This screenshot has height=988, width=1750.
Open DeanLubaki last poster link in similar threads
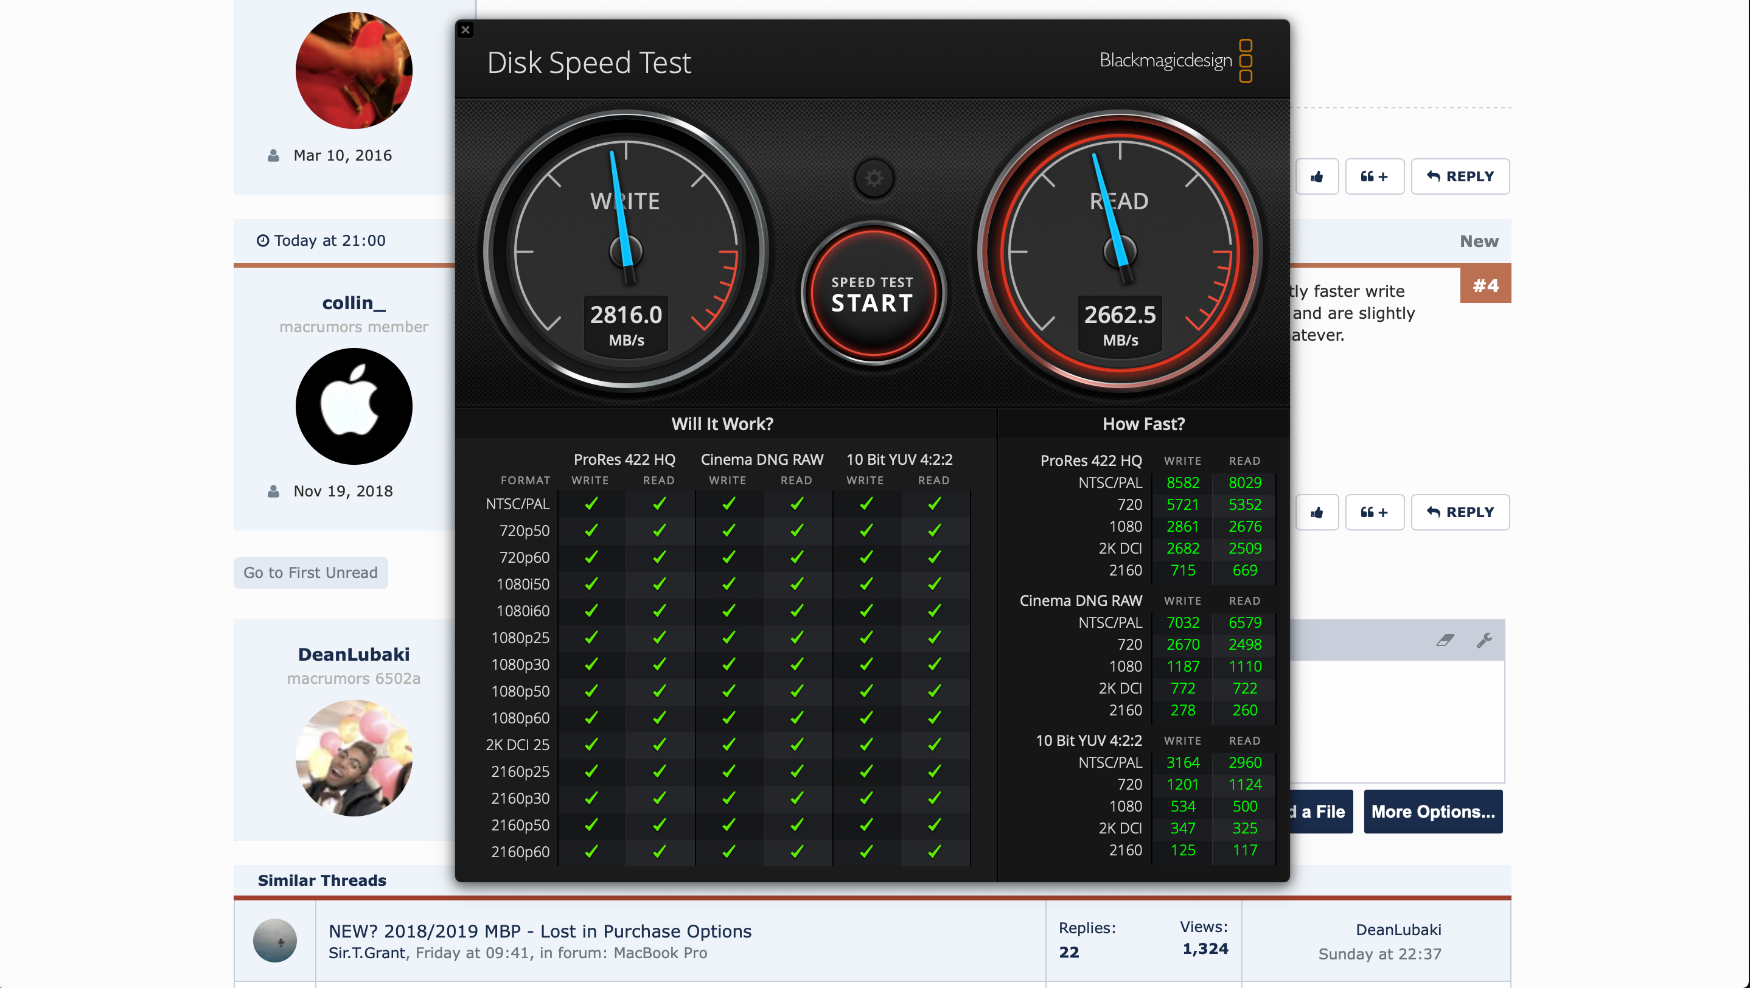tap(1398, 930)
